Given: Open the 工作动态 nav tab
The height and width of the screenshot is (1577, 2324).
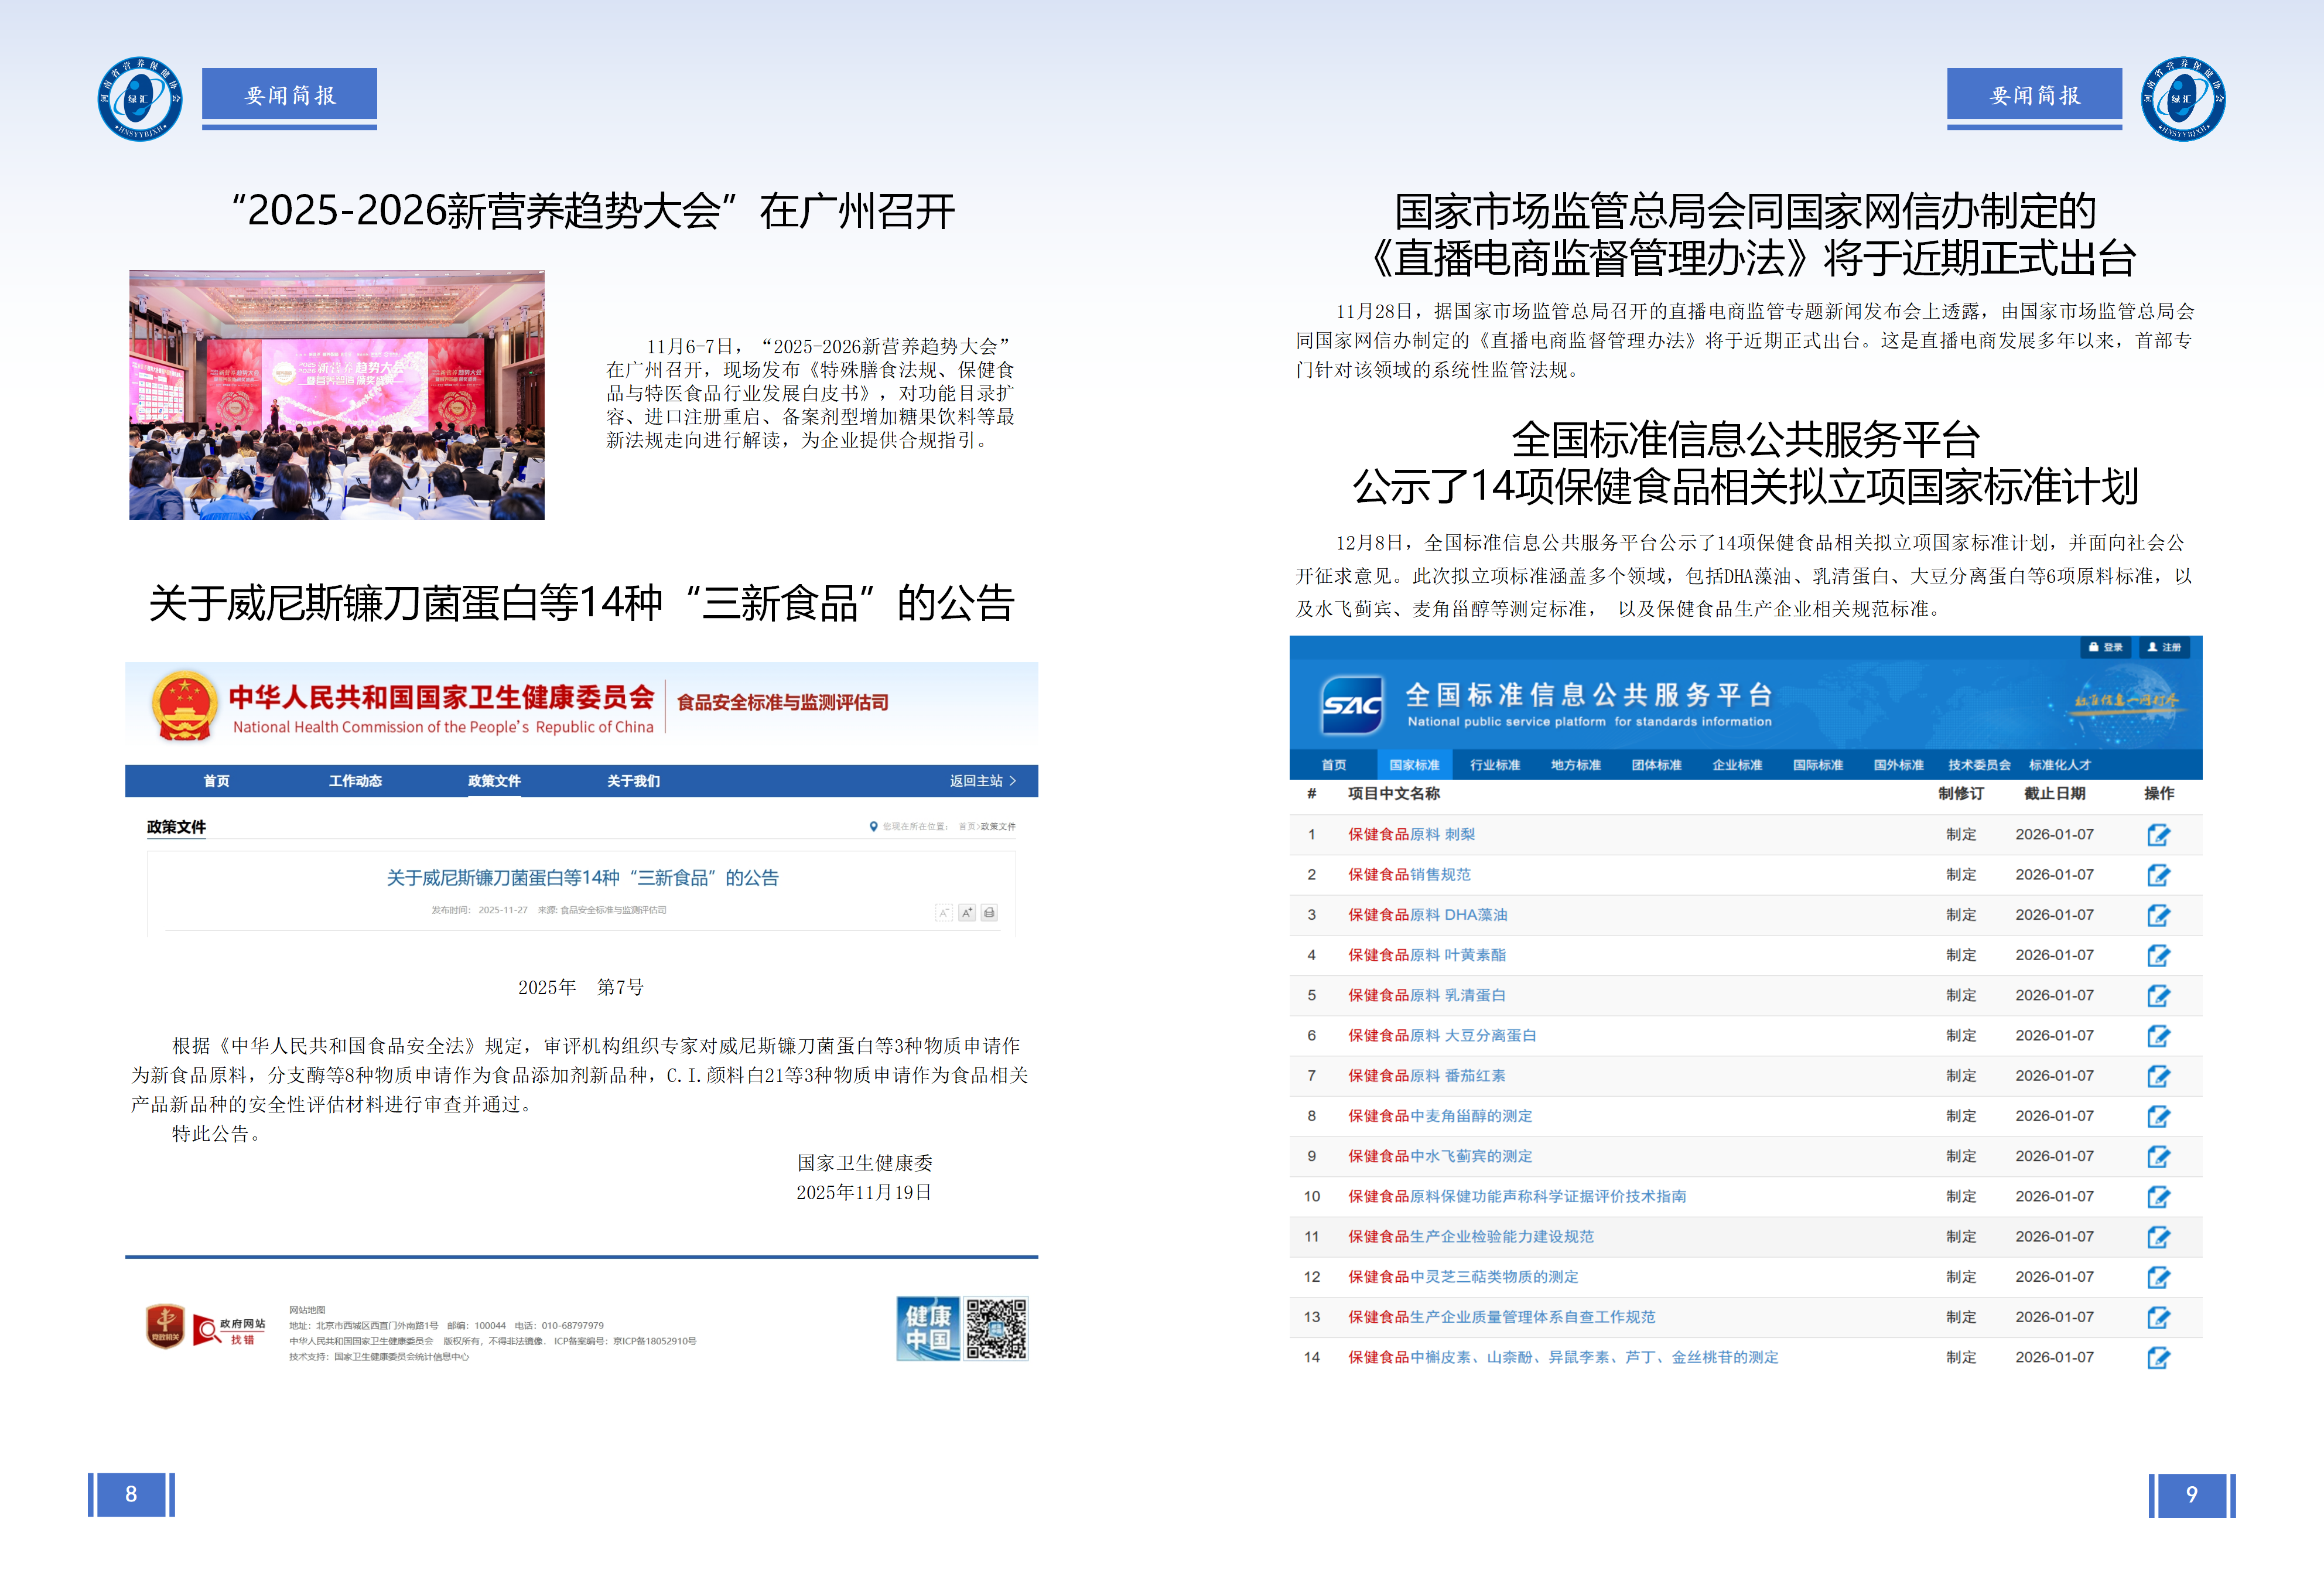Looking at the screenshot, I should click(355, 781).
